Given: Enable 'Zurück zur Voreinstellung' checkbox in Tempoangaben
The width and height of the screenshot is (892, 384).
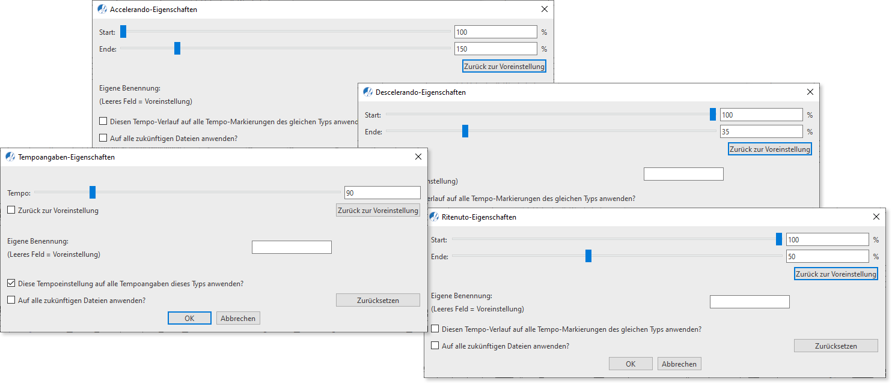Looking at the screenshot, I should 11,211.
